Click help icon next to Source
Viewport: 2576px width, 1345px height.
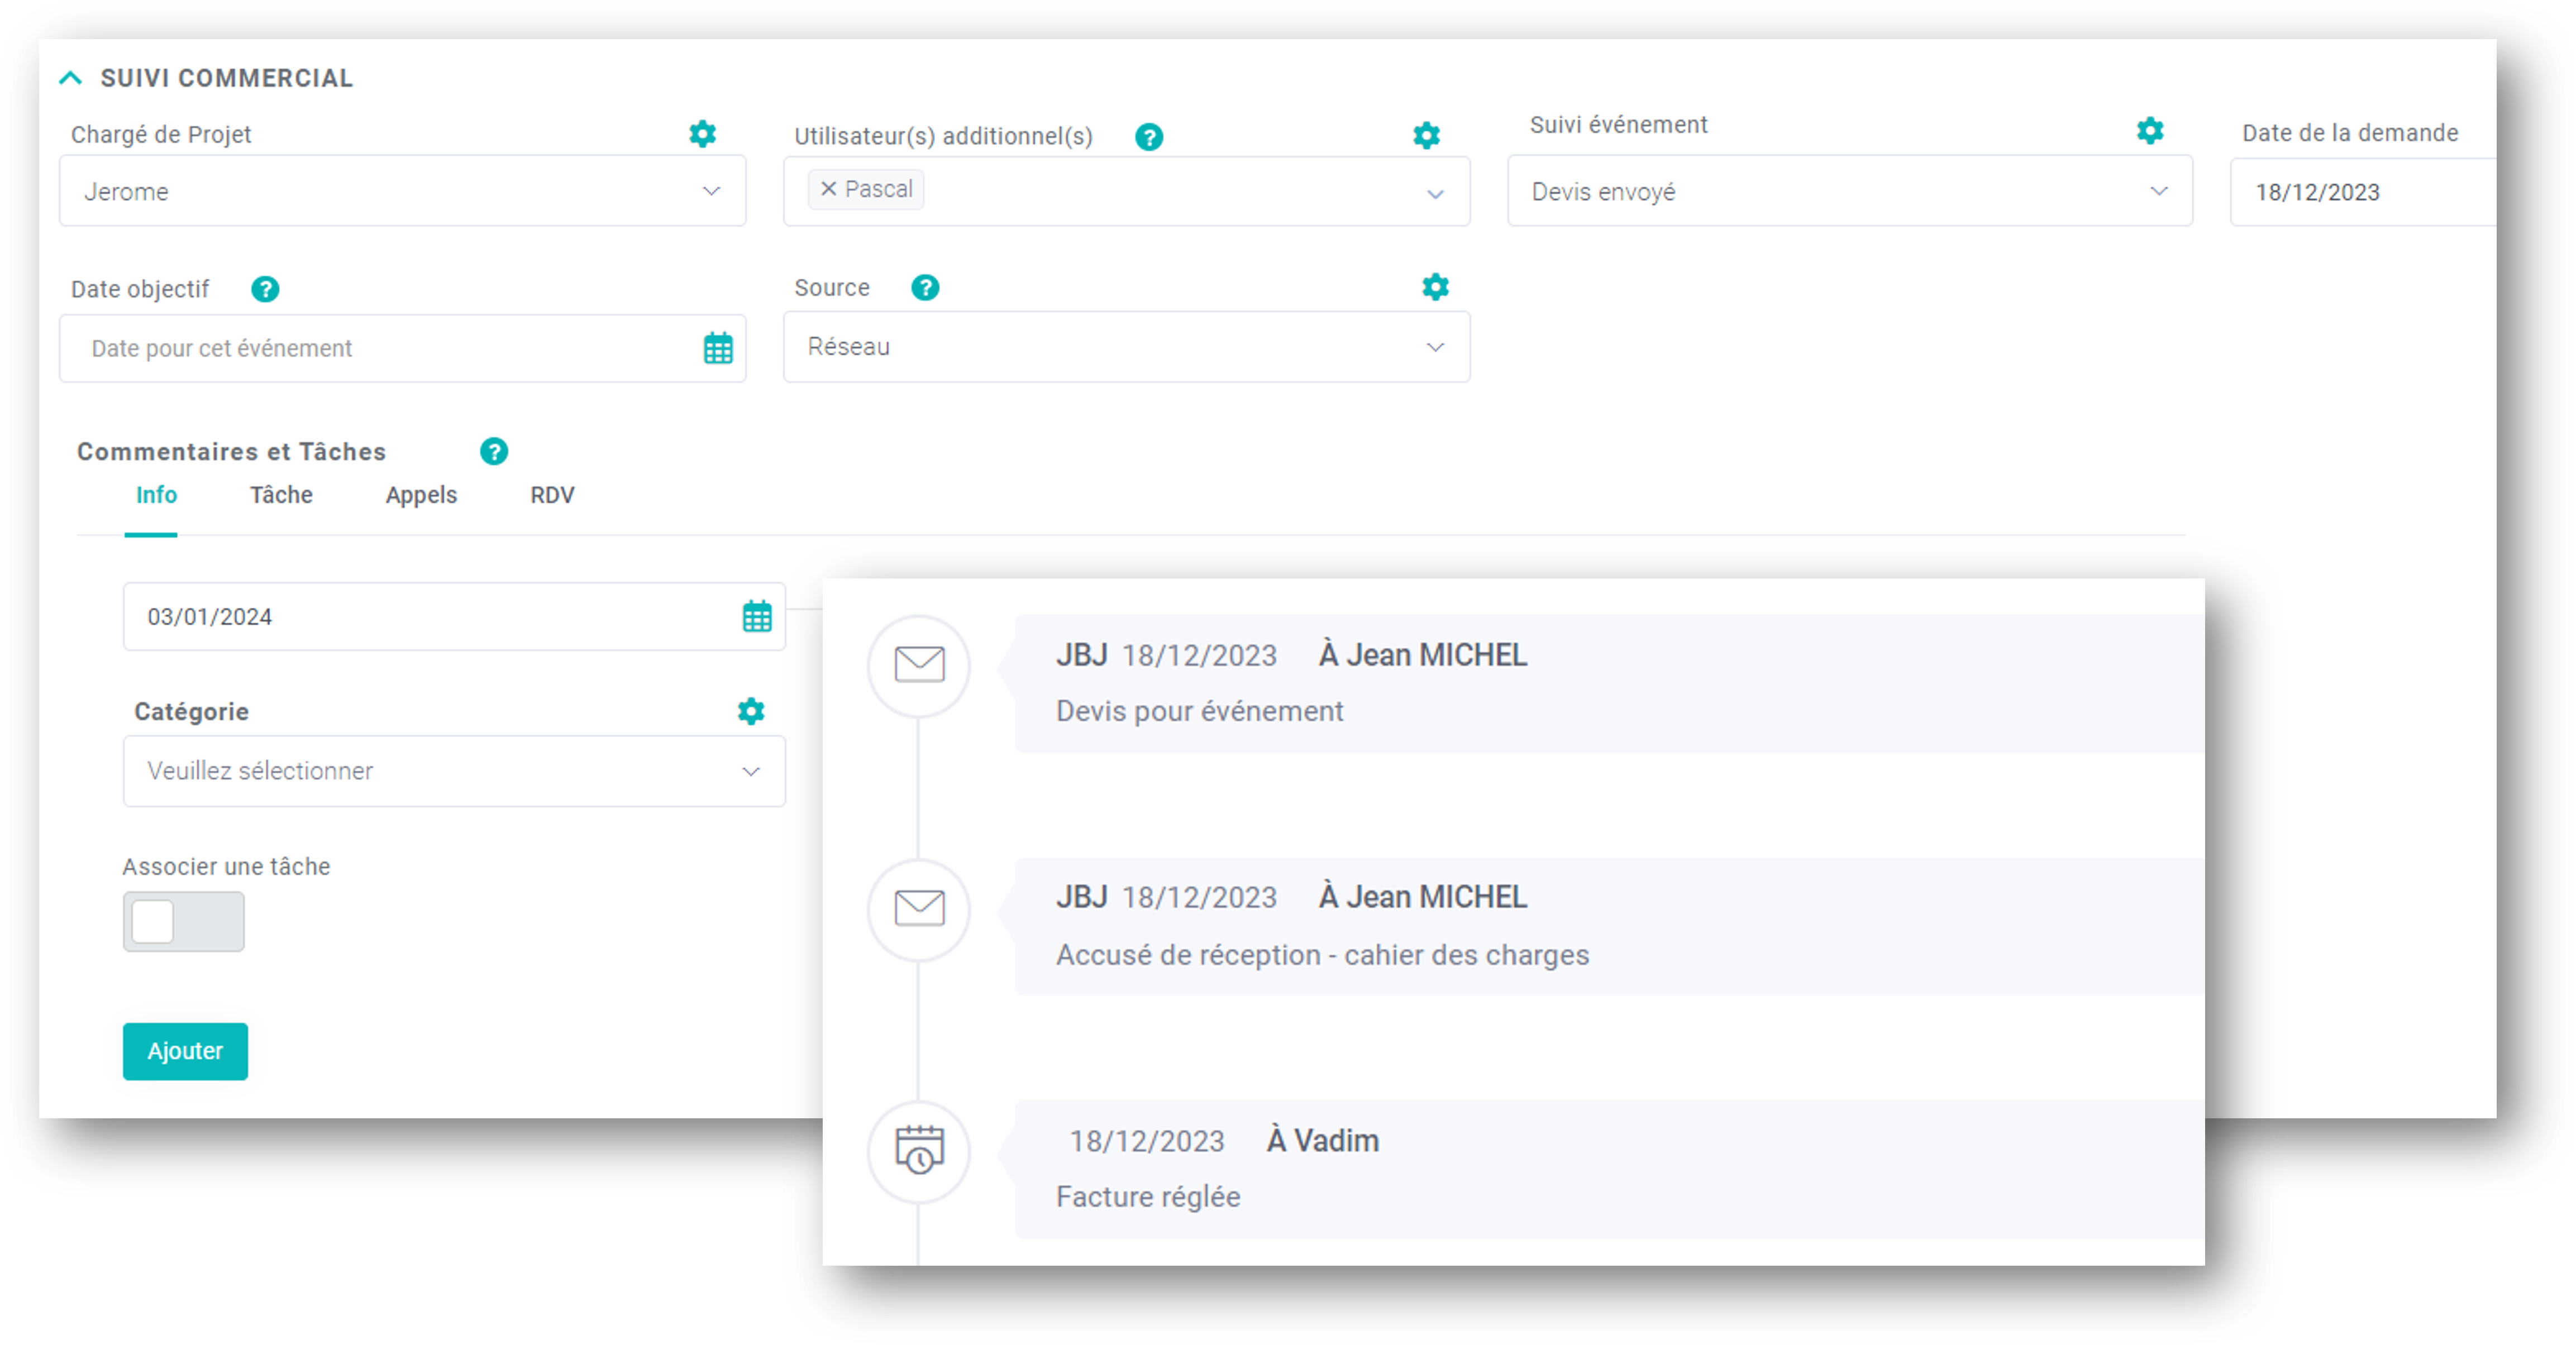pyautogui.click(x=925, y=288)
